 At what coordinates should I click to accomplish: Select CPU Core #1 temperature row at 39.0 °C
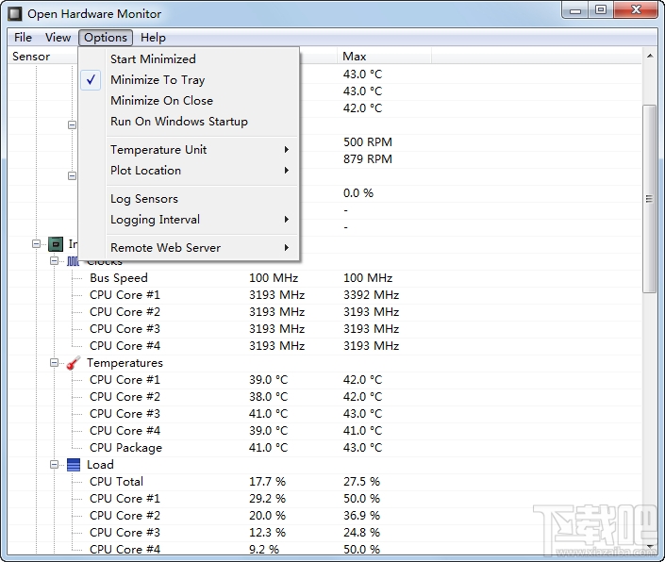coord(324,380)
